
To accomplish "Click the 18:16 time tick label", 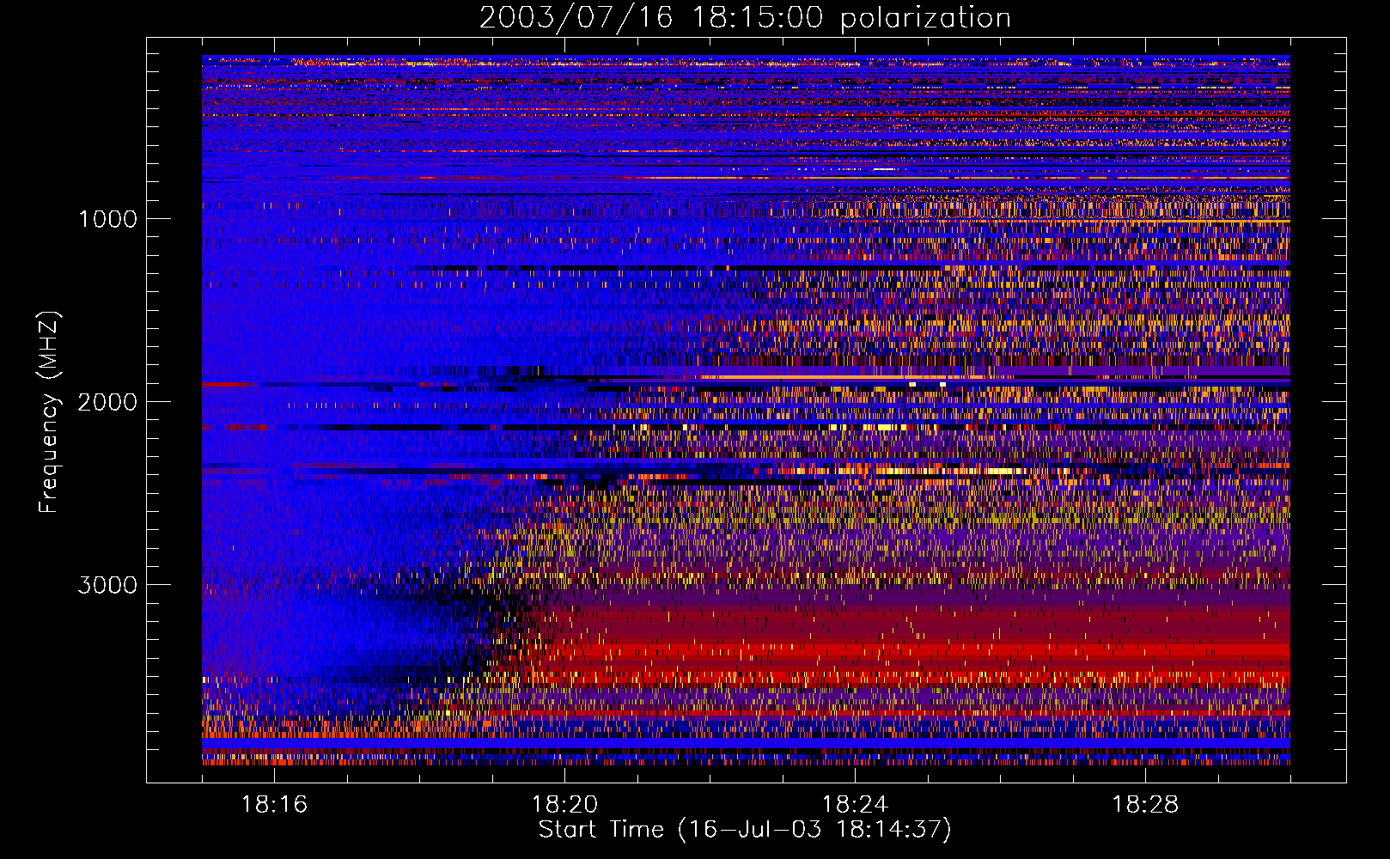I will pos(274,804).
